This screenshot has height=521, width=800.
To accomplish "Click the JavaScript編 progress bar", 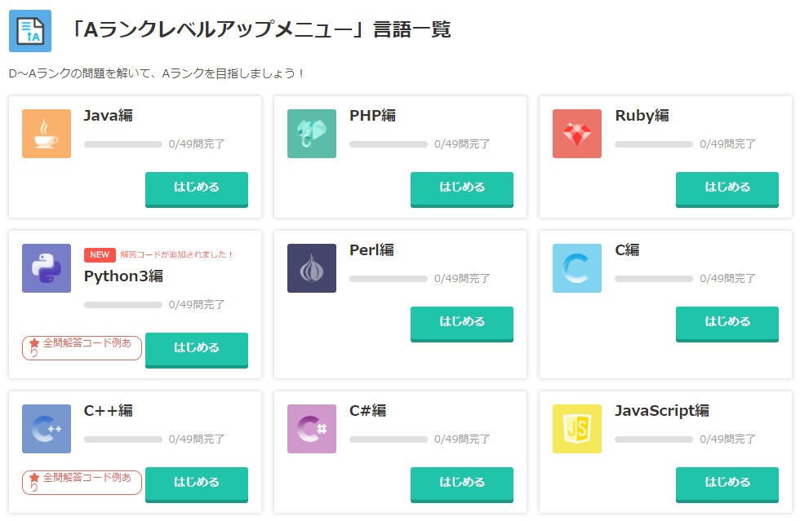I will (654, 439).
